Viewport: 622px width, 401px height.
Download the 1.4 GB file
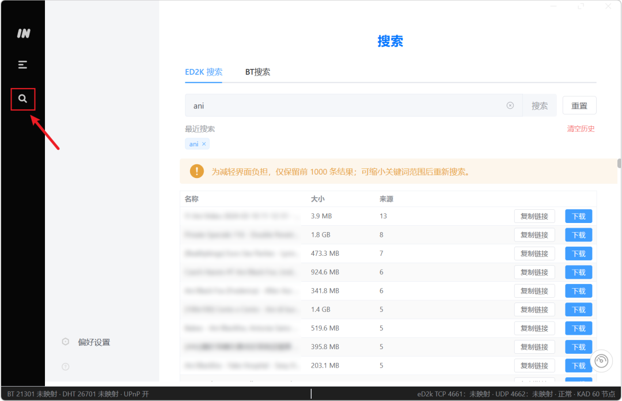(x=578, y=310)
